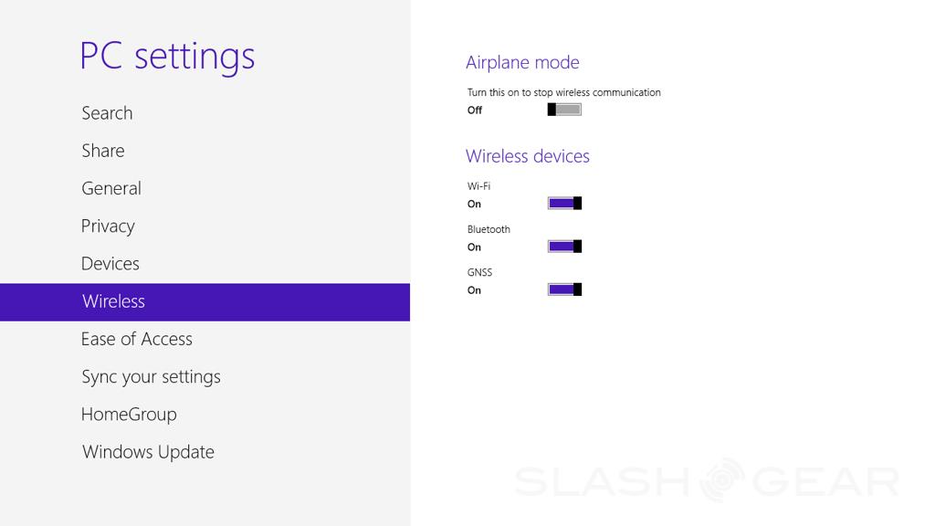935x526 pixels.
Task: Open the HomeGroup settings page
Action: (x=129, y=415)
